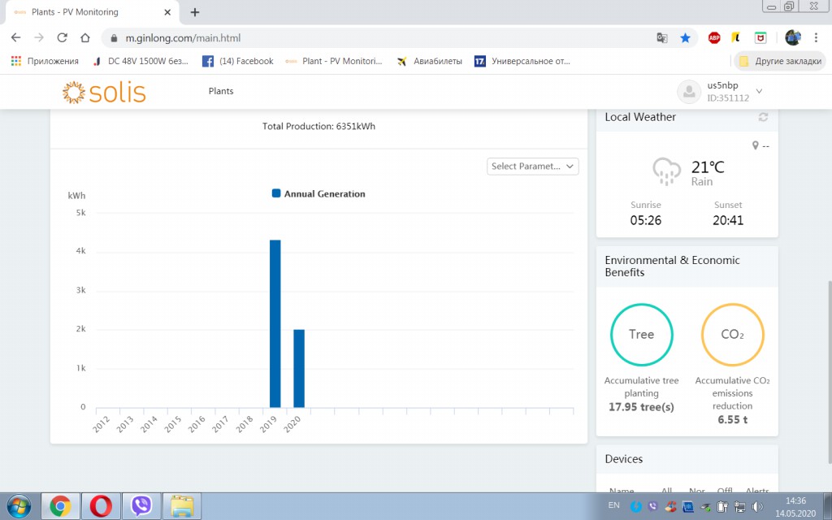Image resolution: width=832 pixels, height=520 pixels.
Task: Reload the page
Action: coord(62,37)
